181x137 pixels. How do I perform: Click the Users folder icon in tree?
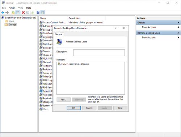[6, 21]
